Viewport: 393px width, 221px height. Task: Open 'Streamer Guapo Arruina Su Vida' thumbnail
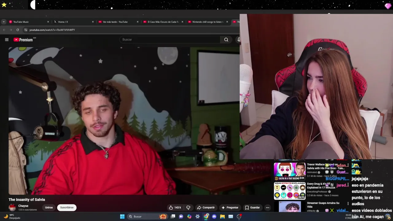[290, 207]
